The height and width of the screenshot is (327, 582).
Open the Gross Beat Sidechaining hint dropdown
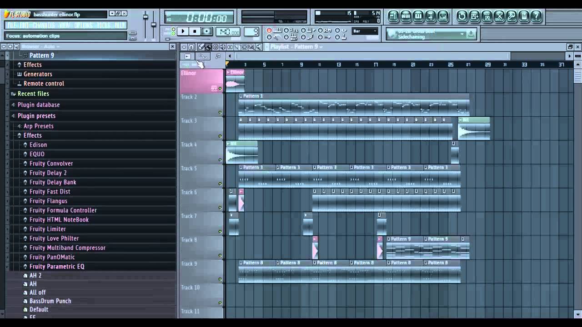coord(462,34)
